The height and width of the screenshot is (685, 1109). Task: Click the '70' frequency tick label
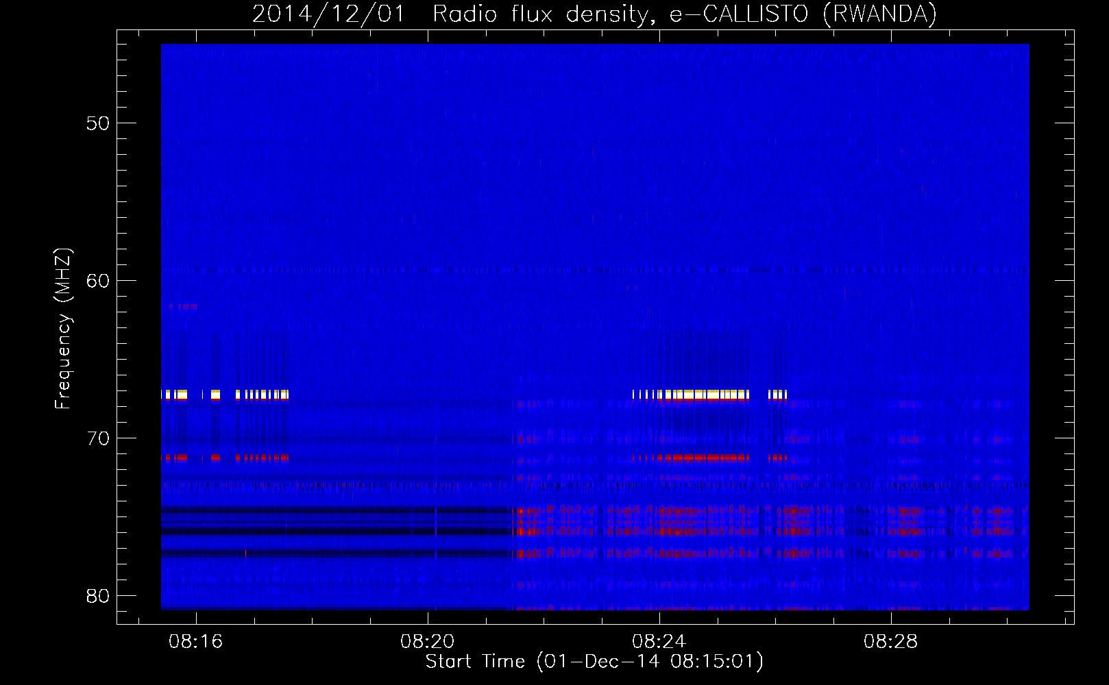click(99, 438)
